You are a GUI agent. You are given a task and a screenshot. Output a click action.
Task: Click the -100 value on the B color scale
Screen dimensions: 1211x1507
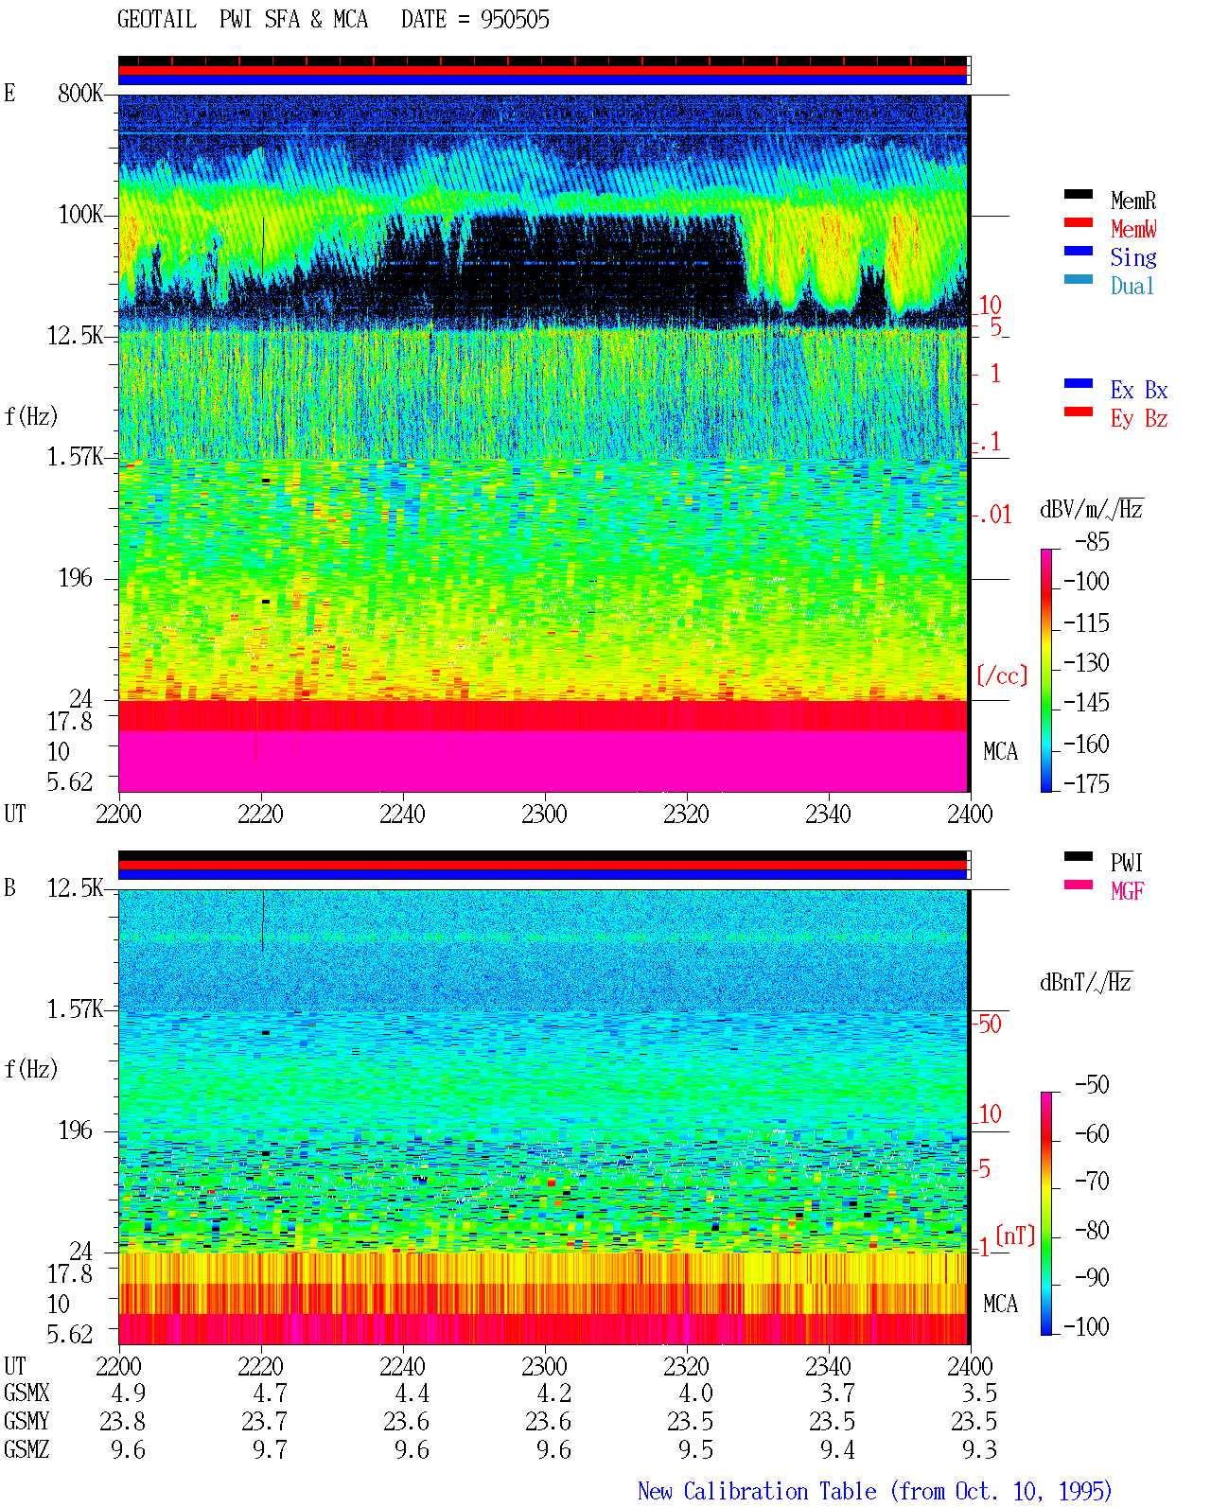(1086, 1326)
